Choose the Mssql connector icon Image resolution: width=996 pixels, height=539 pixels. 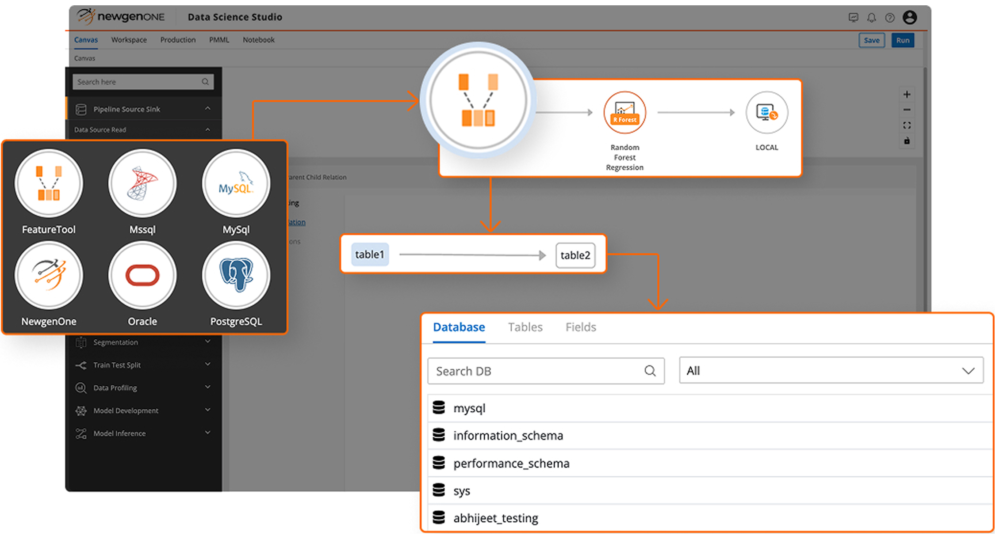[x=142, y=183]
